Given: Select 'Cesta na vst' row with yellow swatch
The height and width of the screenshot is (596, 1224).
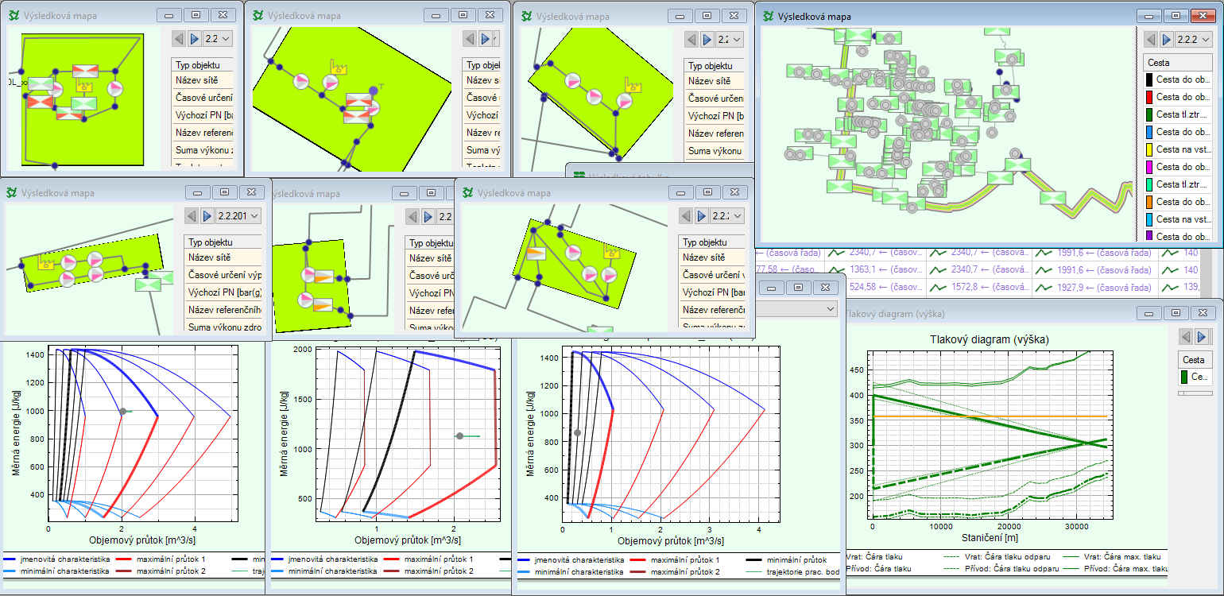Looking at the screenshot, I should [1178, 149].
